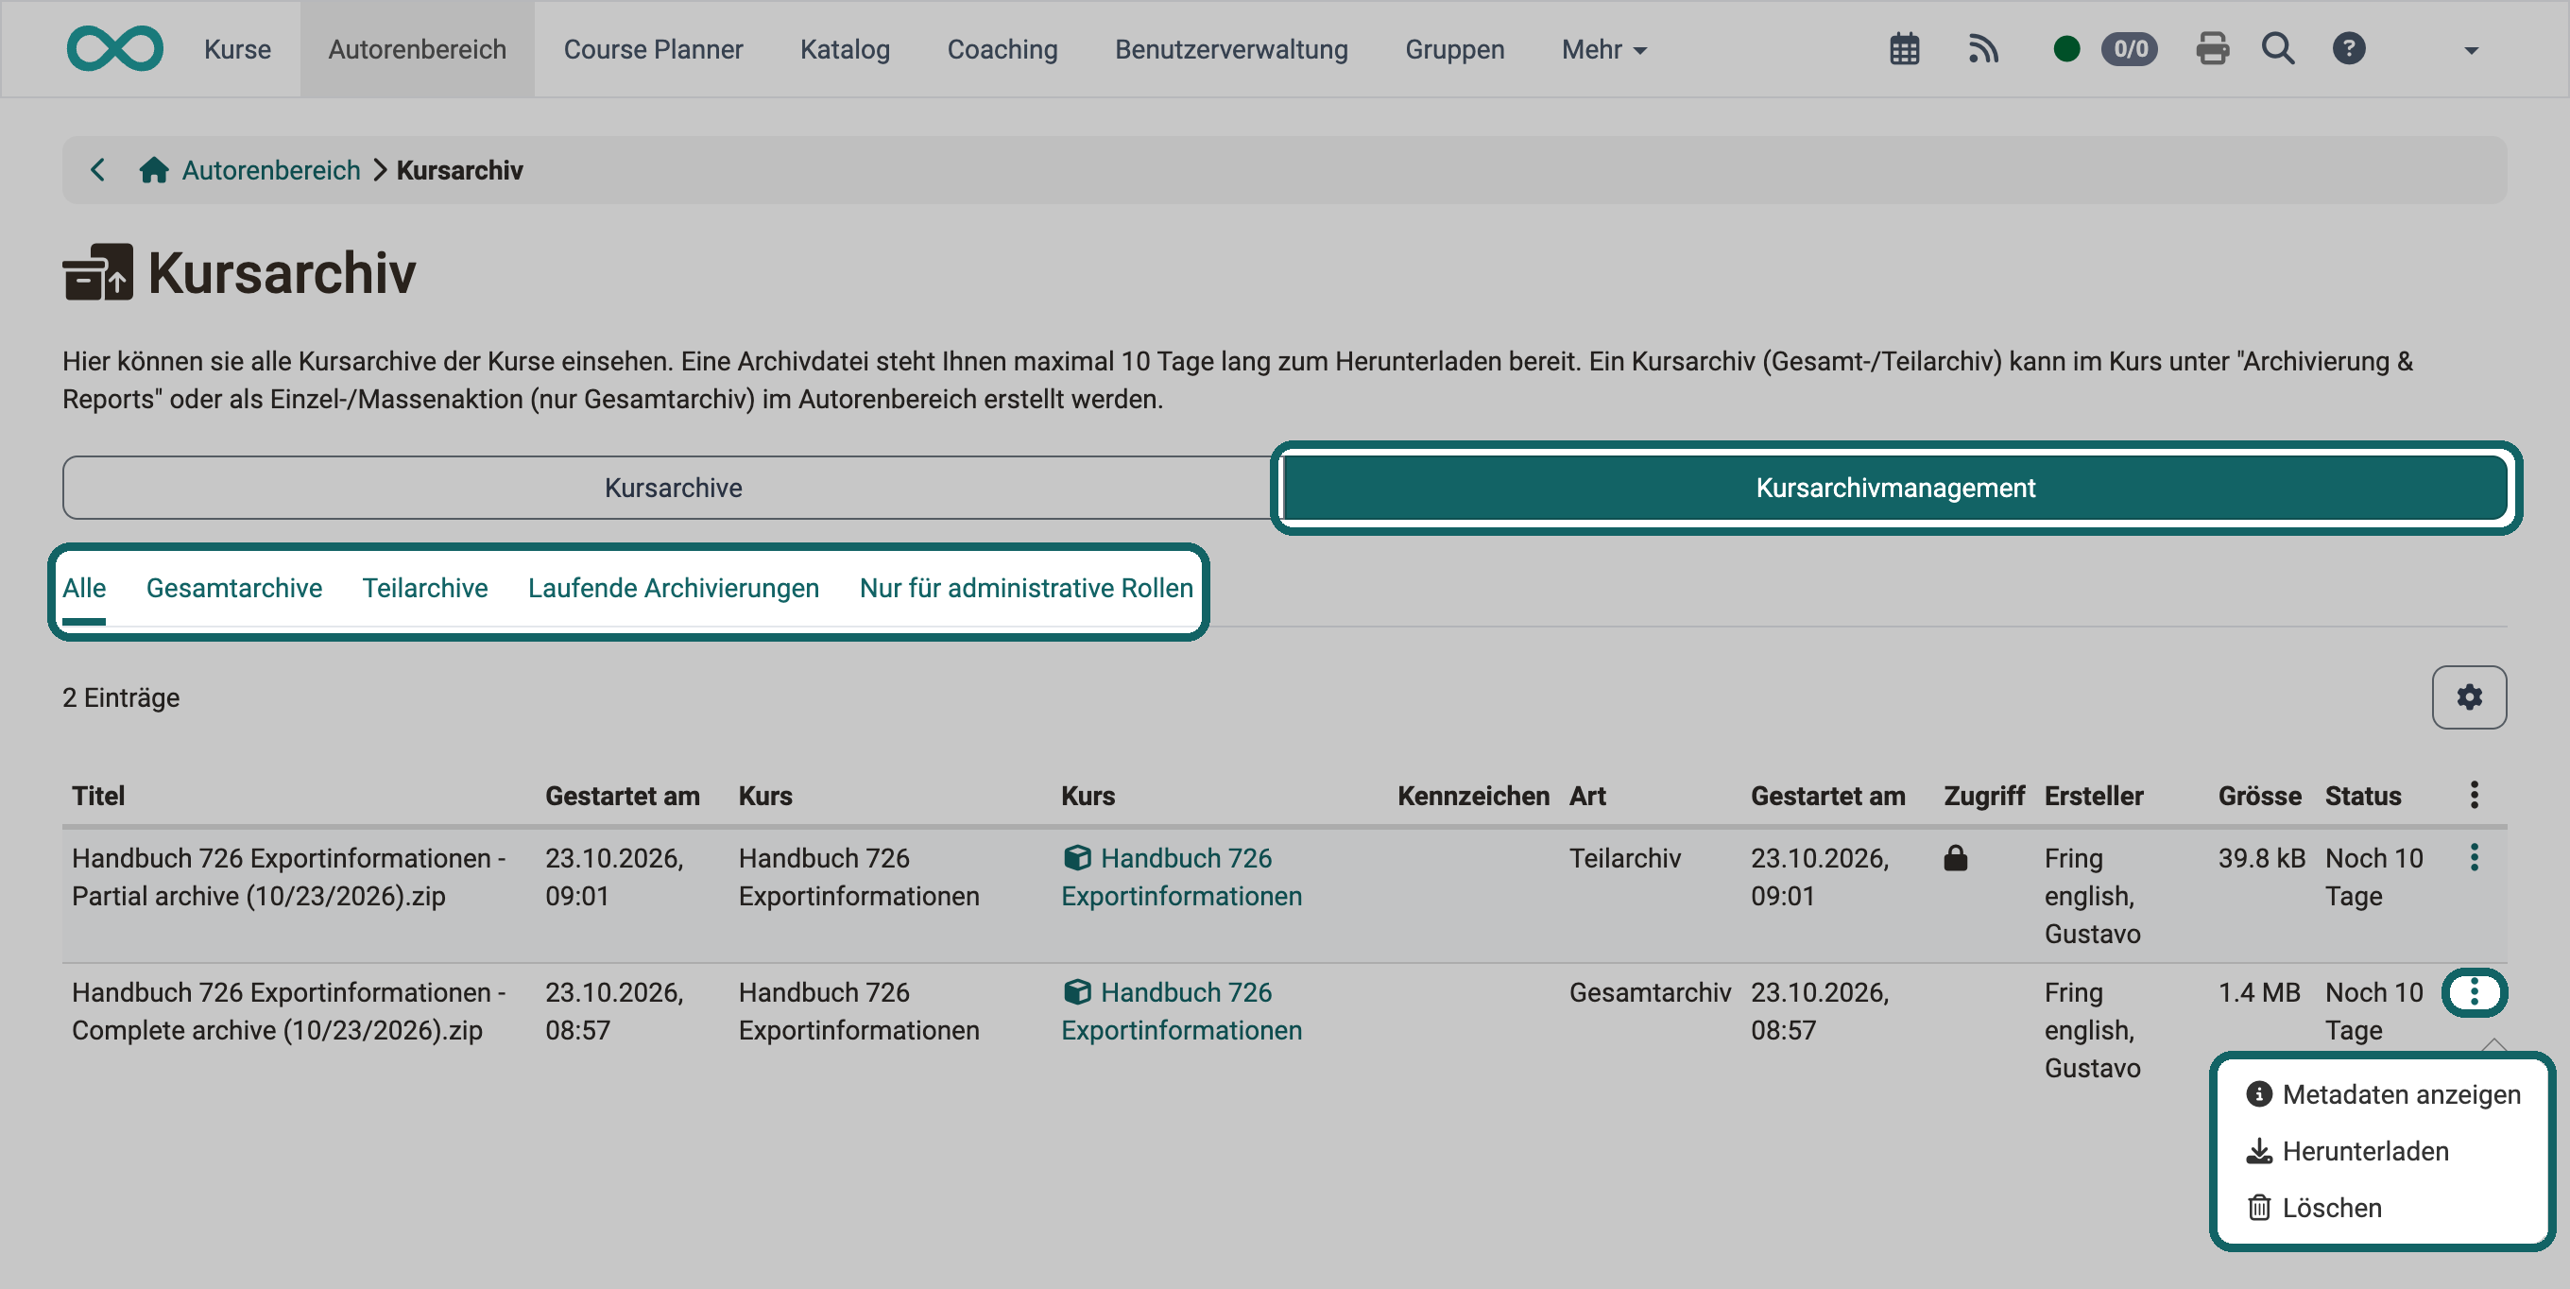Open the Katalog navigation item

[x=844, y=49]
